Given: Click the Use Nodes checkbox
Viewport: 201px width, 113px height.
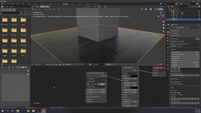Looking at the screenshot, I should coord(64,64).
